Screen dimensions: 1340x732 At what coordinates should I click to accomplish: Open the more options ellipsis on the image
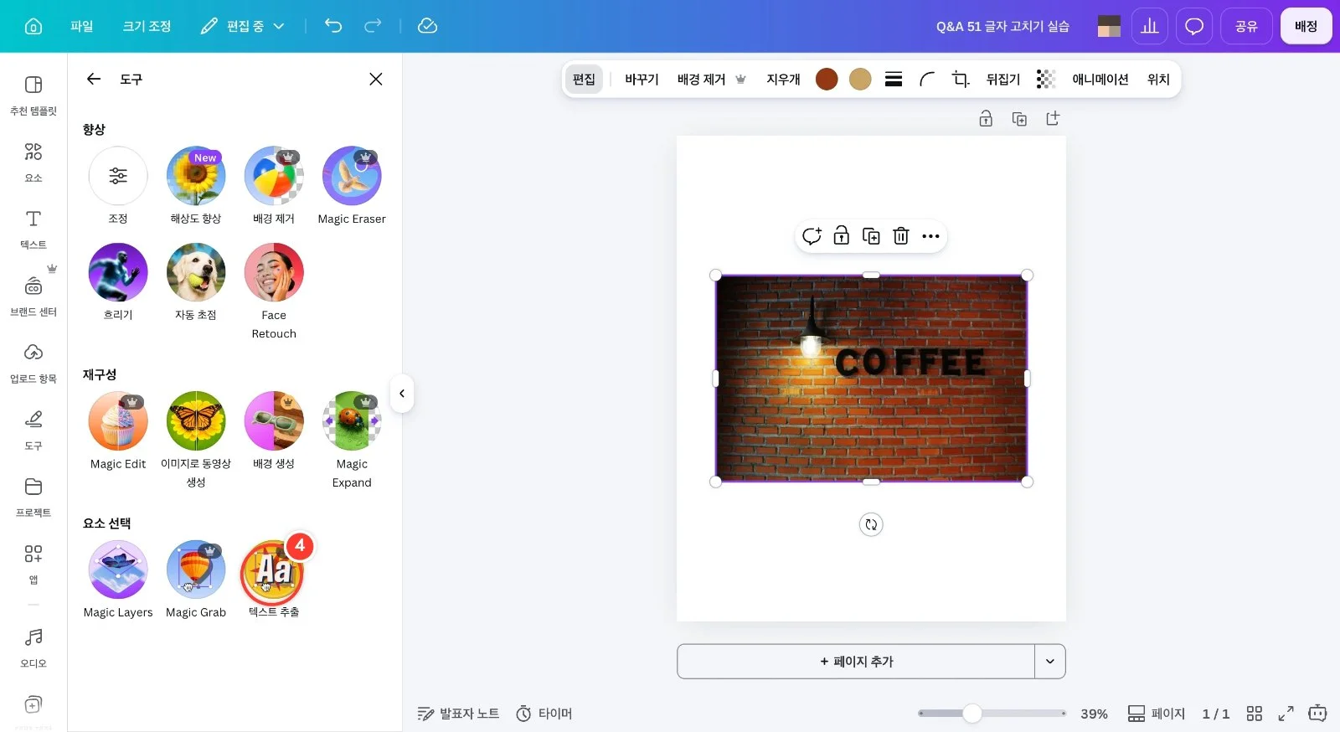tap(930, 236)
